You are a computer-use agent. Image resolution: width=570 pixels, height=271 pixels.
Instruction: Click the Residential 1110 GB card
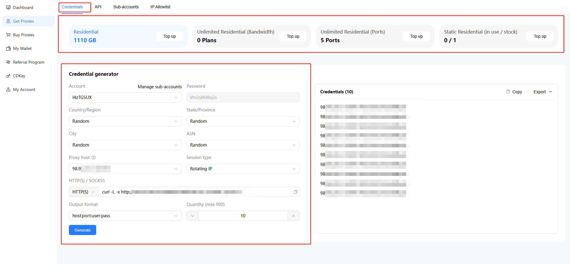point(128,36)
